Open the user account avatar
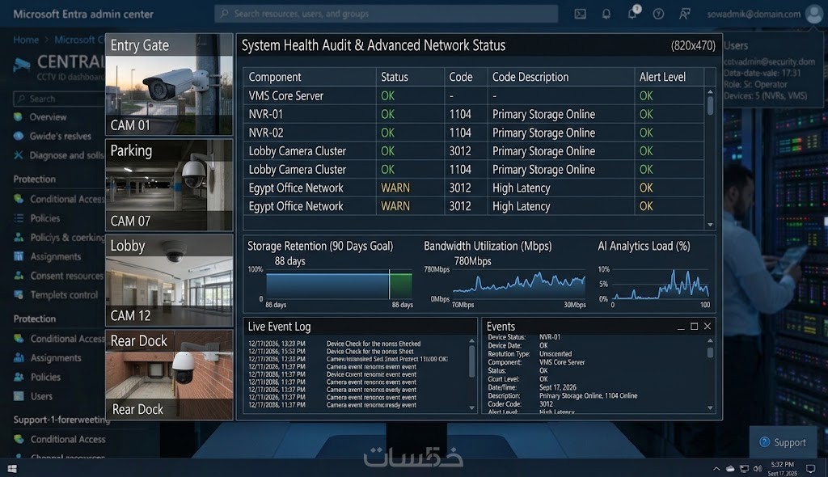This screenshot has width=828, height=477. [813, 15]
